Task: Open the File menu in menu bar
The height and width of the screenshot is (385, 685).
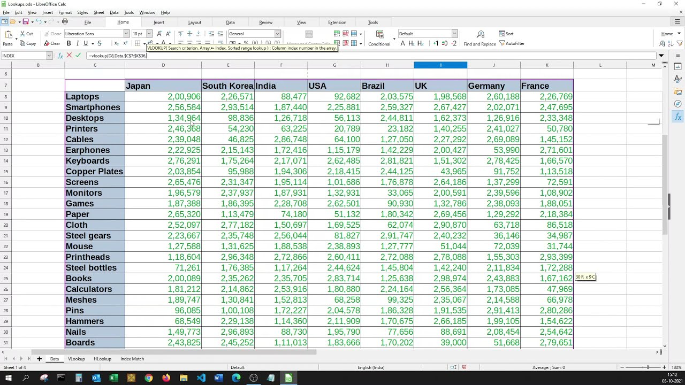Action: (x=6, y=12)
